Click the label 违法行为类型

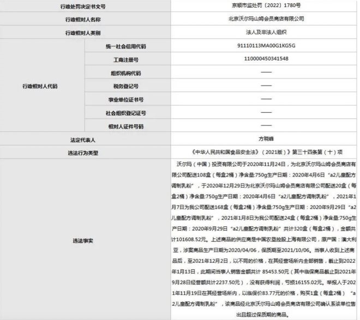pos(83,153)
